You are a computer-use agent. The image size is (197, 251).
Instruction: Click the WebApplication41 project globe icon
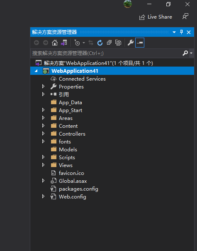point(46,71)
